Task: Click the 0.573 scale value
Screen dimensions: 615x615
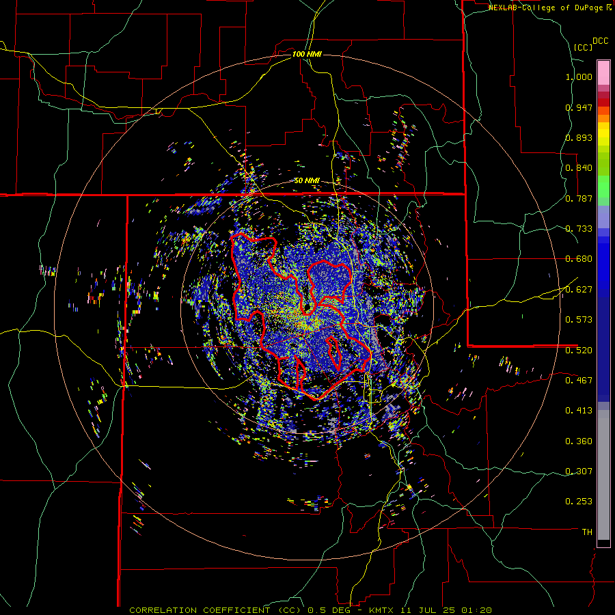Action: tap(579, 320)
